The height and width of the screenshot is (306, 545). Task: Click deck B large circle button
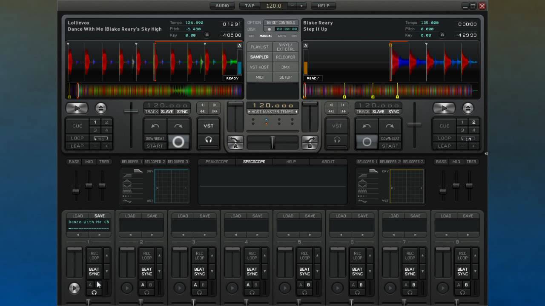tap(367, 142)
